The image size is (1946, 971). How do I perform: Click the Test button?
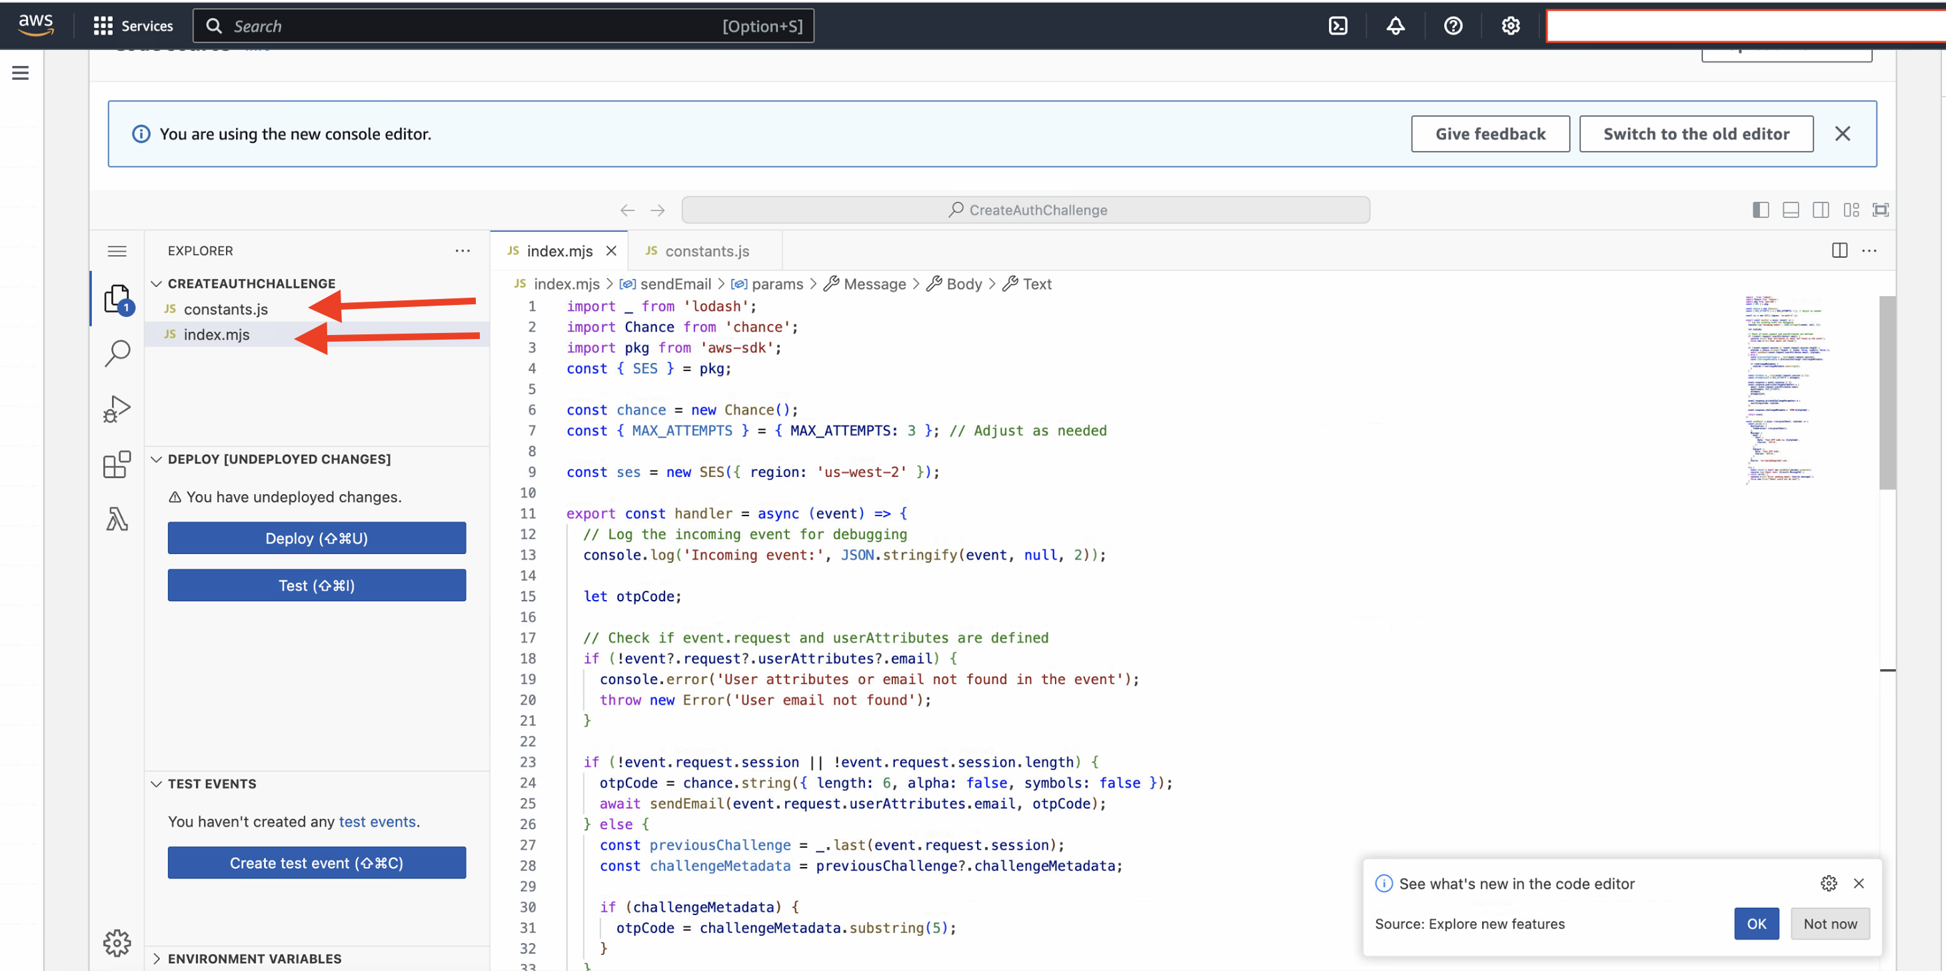[x=317, y=586]
